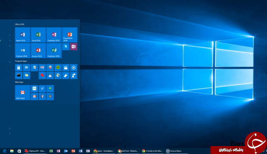Open the globe icon tile
267x154 pixels.
tap(58, 76)
